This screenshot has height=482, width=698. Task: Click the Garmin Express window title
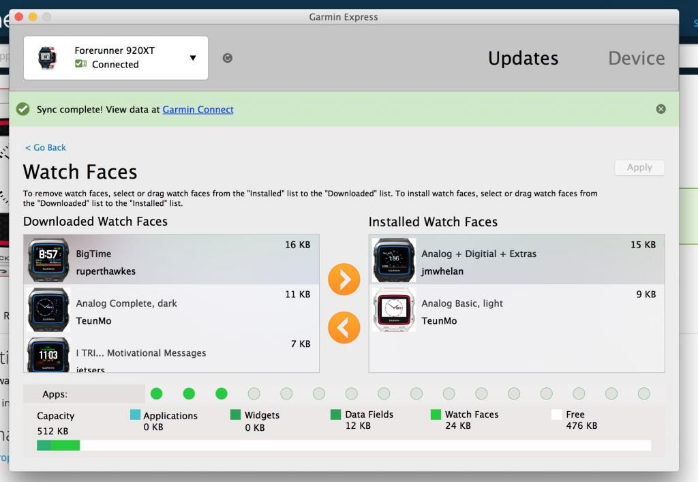[344, 17]
